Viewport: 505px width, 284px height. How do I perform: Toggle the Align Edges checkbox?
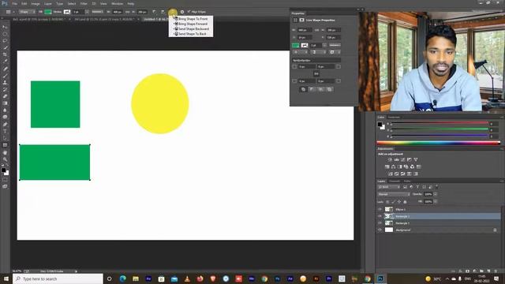189,12
